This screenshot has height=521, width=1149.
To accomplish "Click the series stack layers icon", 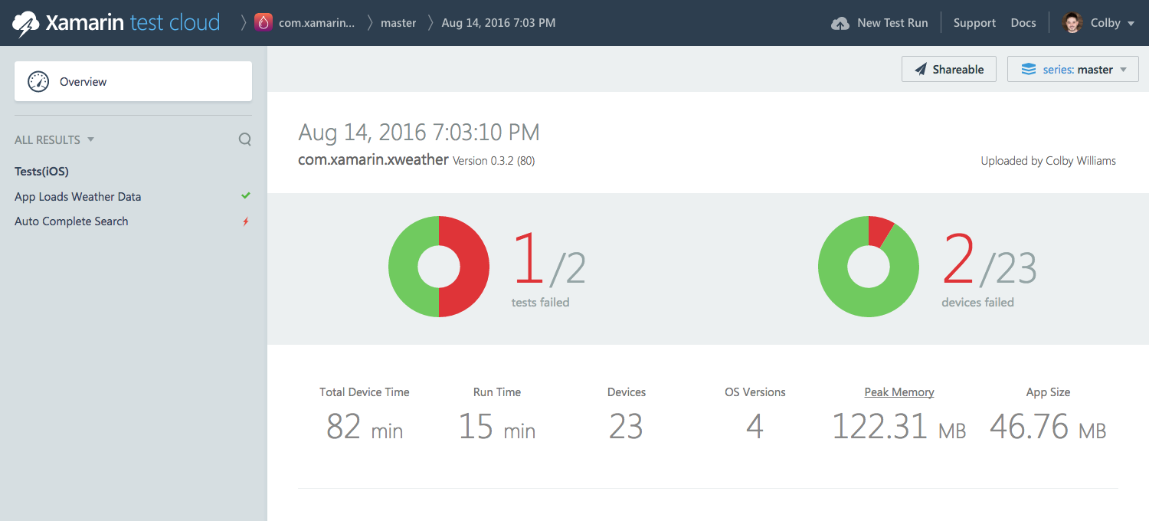I will click(x=1029, y=70).
